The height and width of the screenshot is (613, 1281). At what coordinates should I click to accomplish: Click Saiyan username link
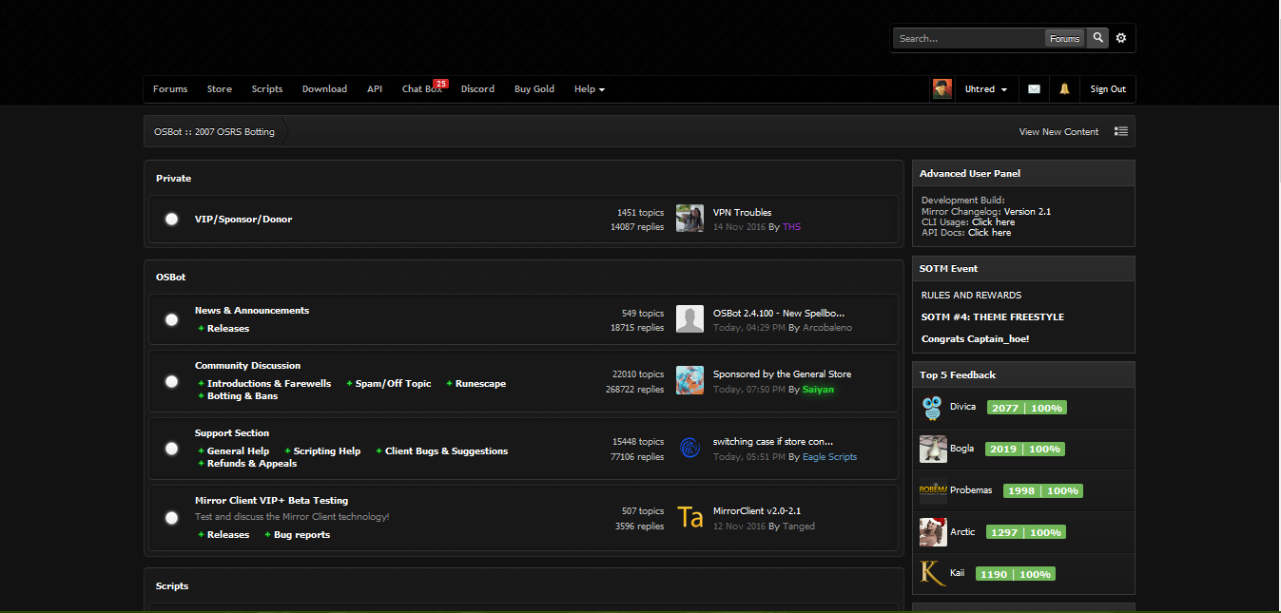818,390
